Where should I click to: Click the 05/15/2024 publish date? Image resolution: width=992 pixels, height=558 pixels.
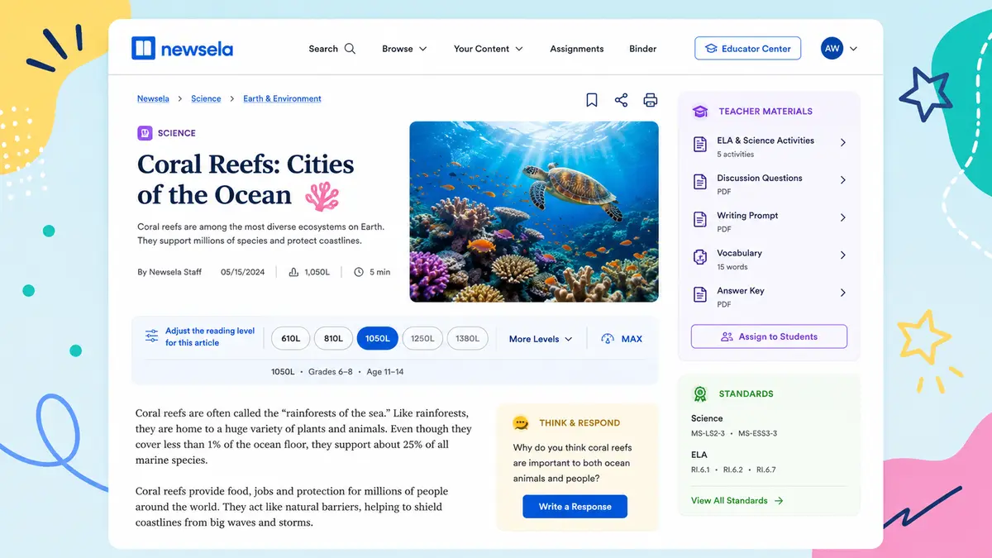(x=243, y=272)
